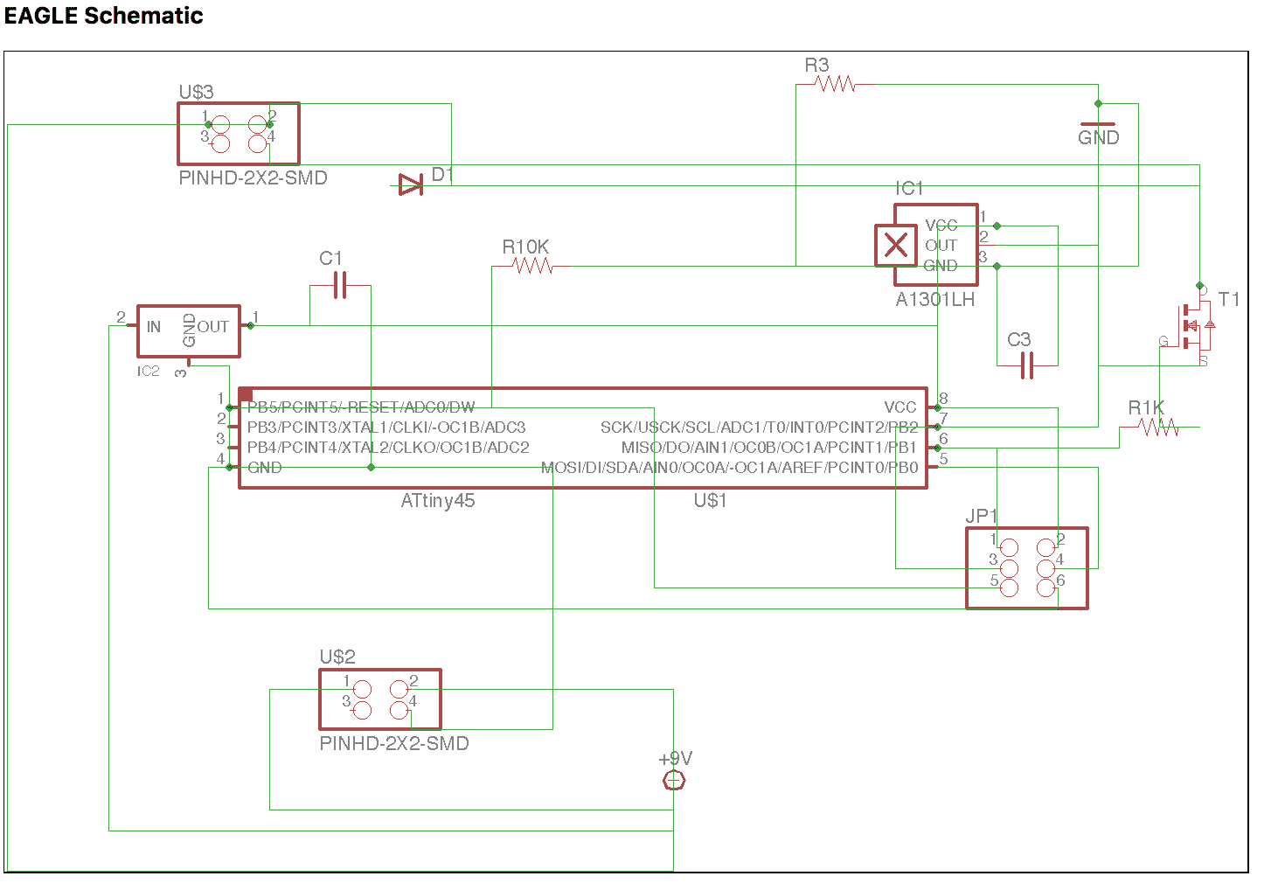The image size is (1285, 890).
Task: Click the R10K name label
Action: [525, 247]
